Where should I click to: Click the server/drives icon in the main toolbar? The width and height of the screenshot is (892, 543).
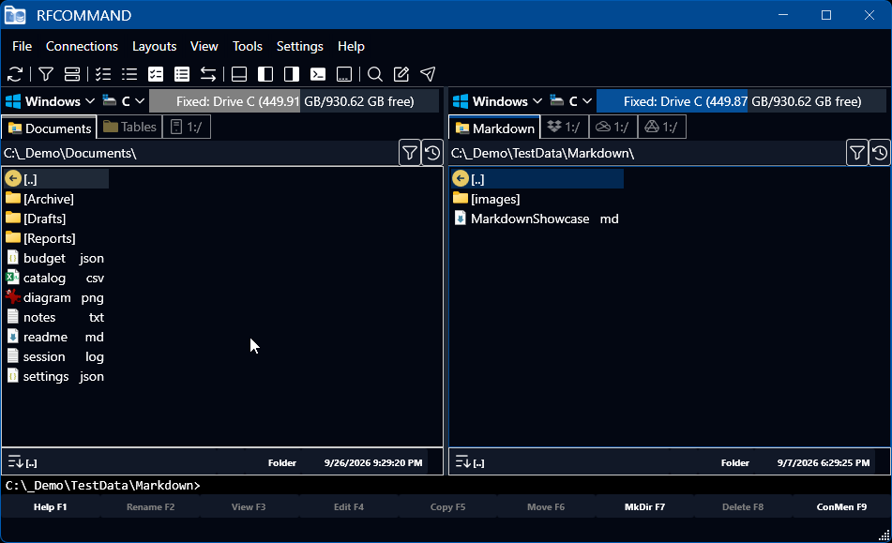coord(72,74)
